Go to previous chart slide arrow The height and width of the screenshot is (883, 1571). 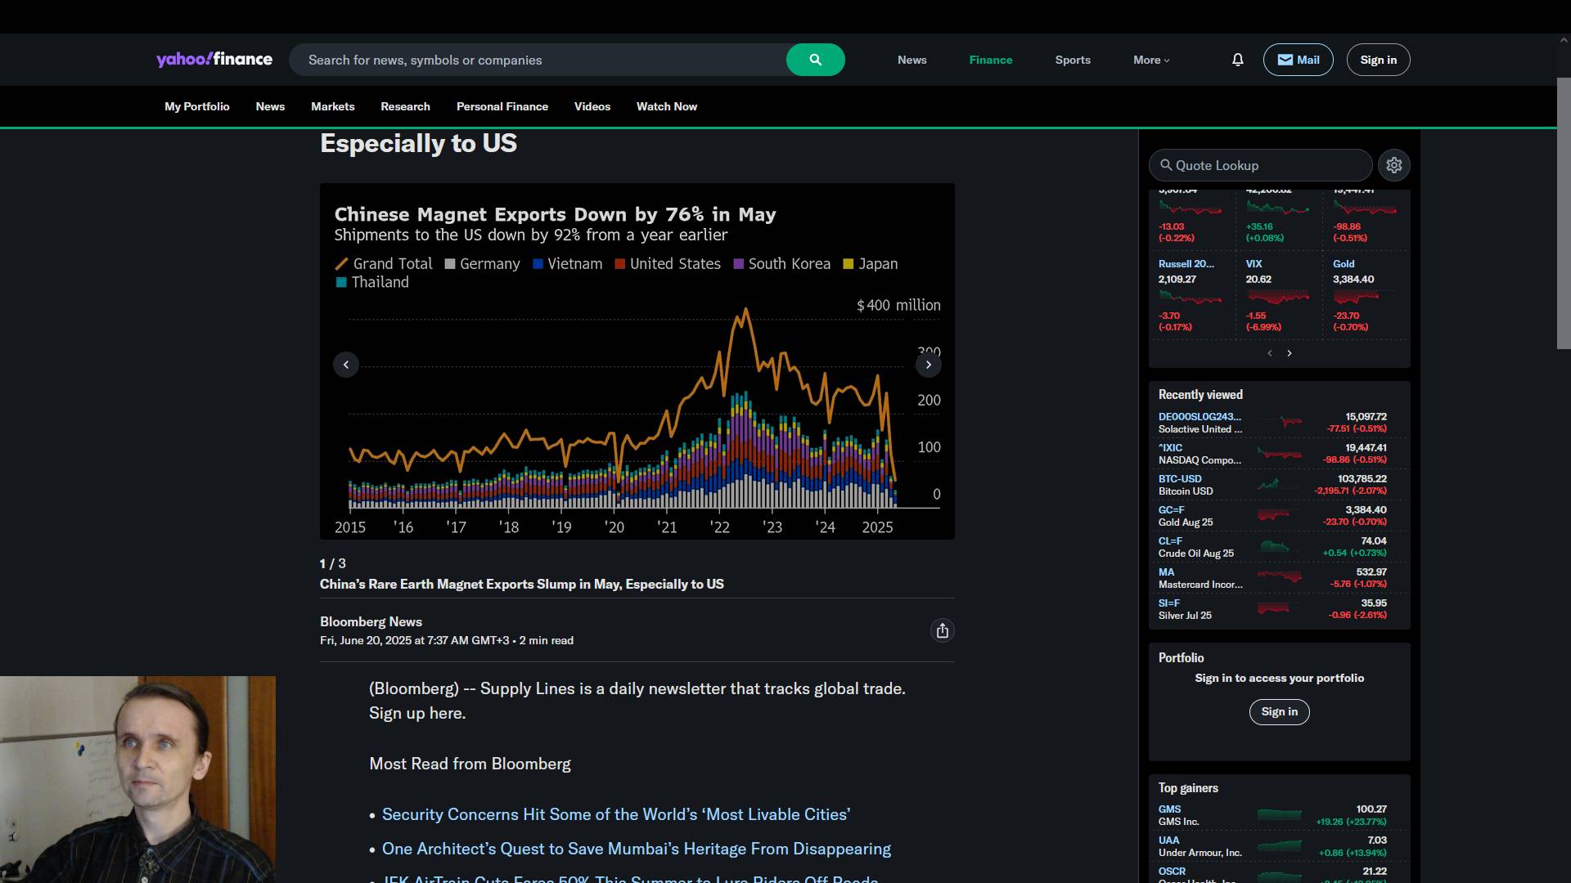pos(346,365)
